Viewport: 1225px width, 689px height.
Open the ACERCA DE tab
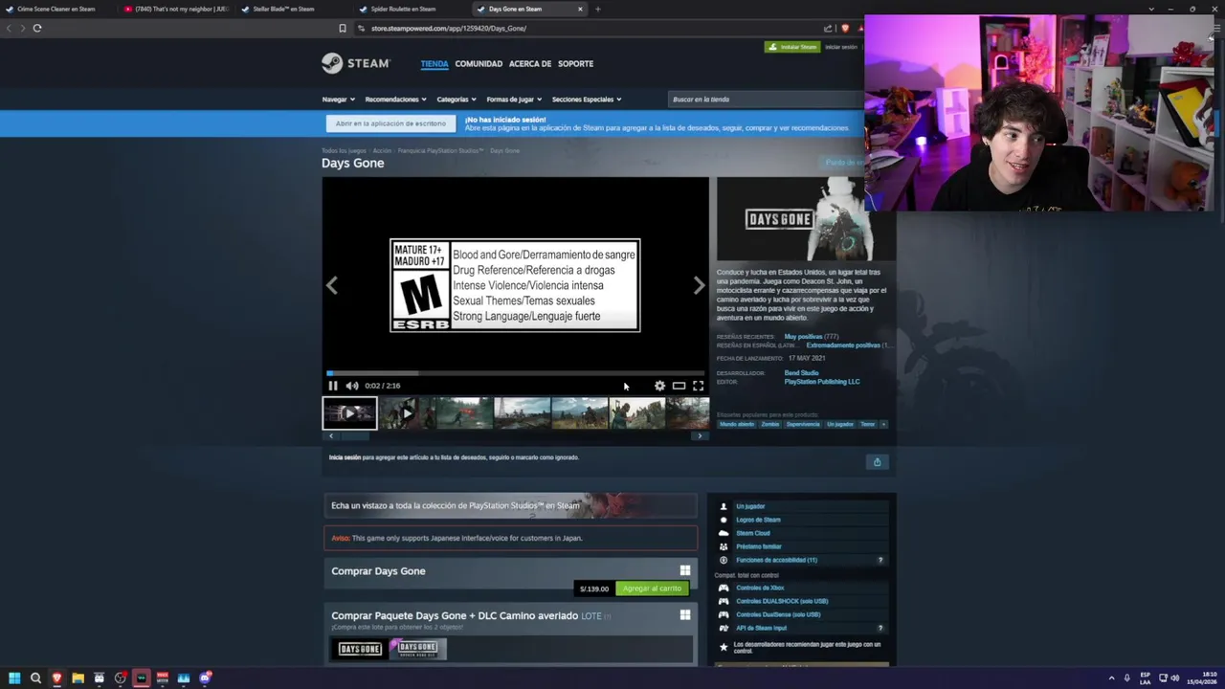(x=530, y=64)
